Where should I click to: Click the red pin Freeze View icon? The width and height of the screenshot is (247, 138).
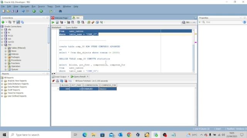[x=53, y=81]
